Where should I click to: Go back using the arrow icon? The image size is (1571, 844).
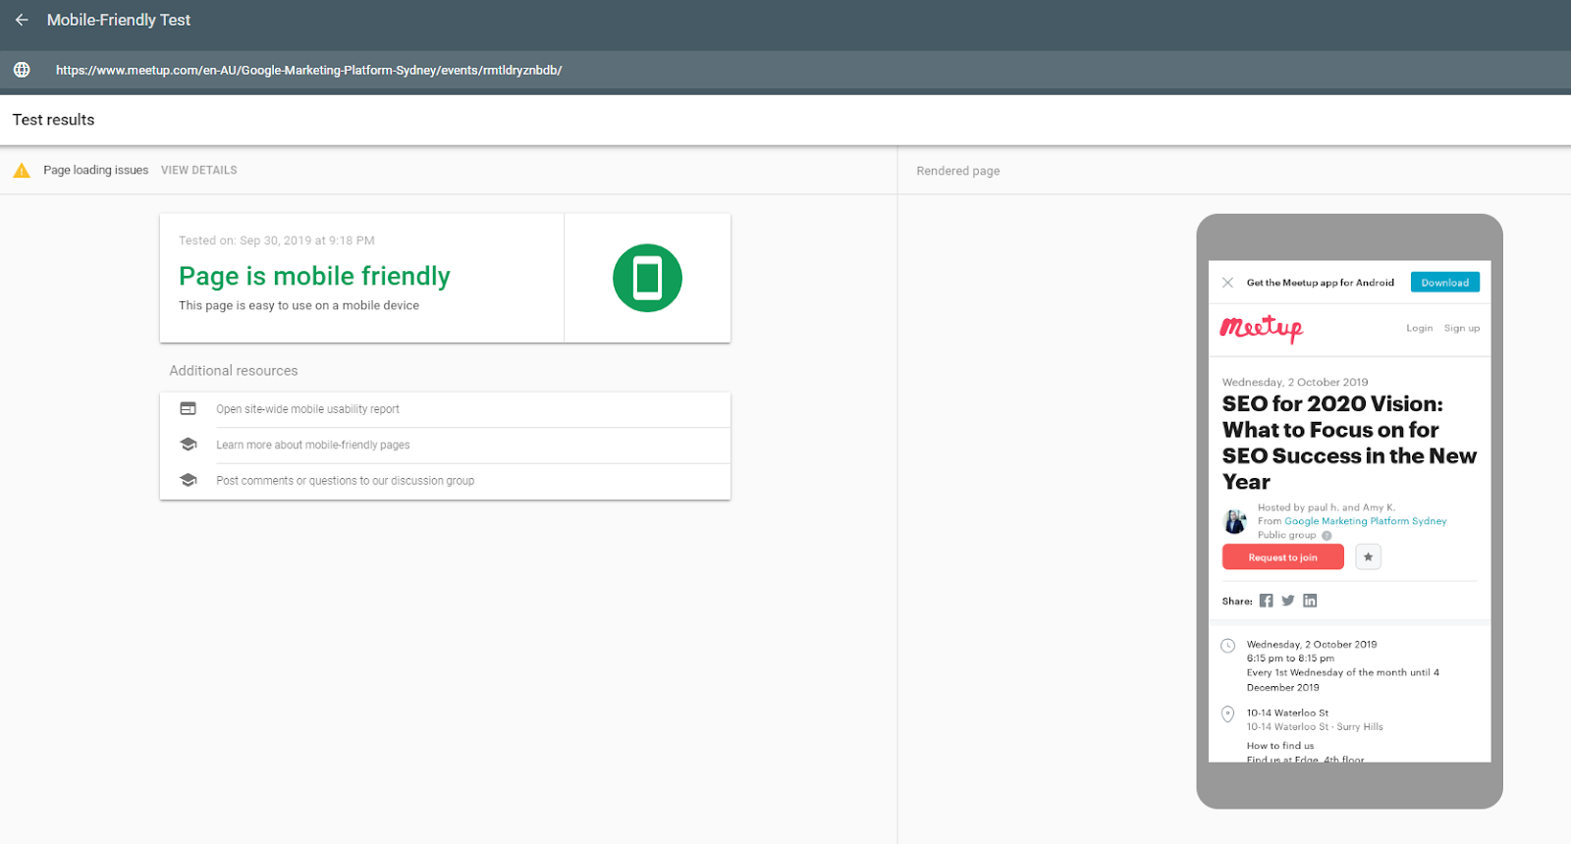click(22, 20)
